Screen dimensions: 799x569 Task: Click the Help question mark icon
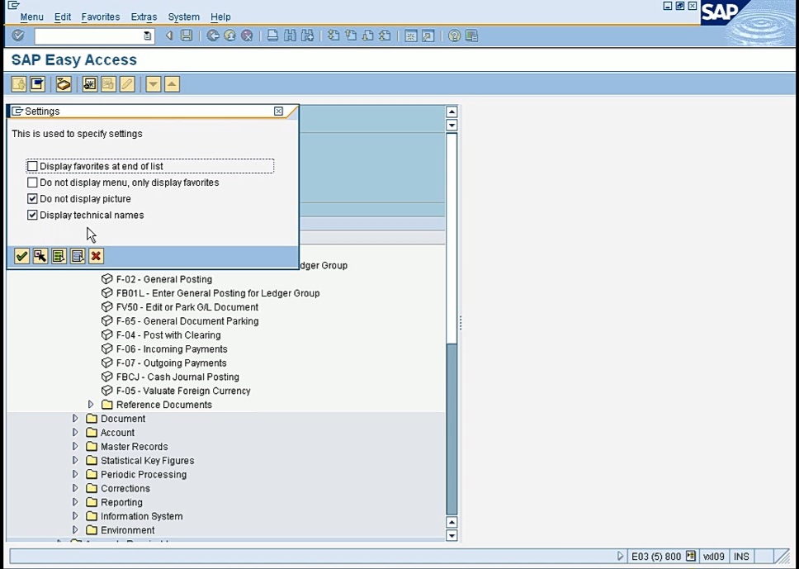point(454,36)
